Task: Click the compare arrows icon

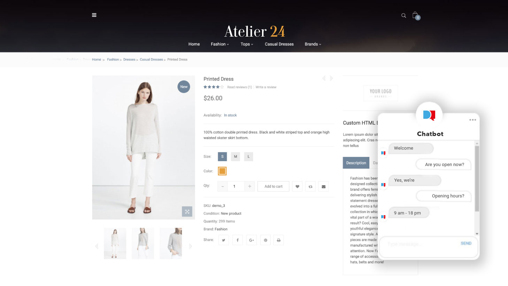Action: tap(310, 187)
